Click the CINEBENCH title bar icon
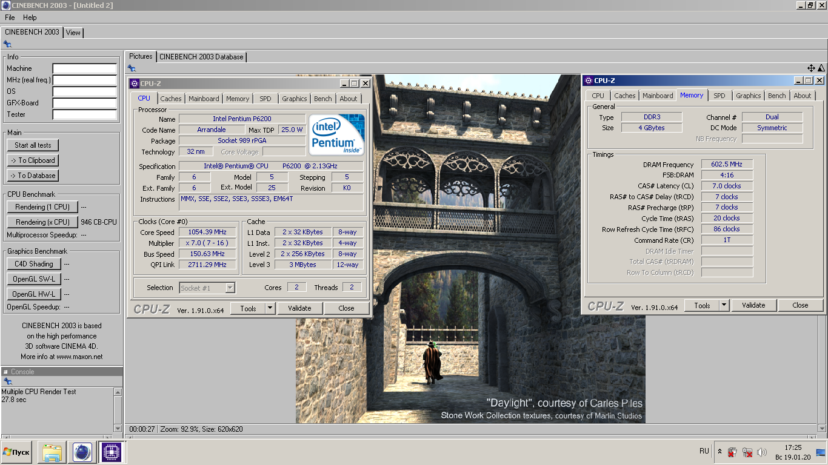The height and width of the screenshot is (465, 828). click(x=6, y=5)
